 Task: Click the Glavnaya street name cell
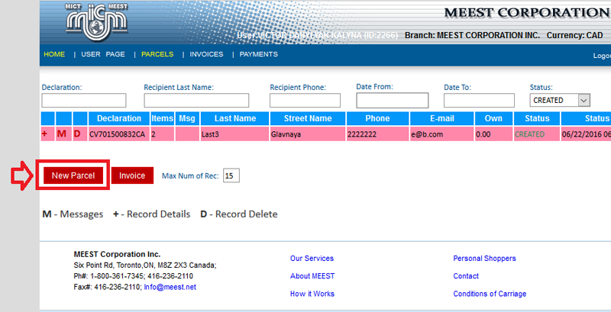[x=308, y=134]
